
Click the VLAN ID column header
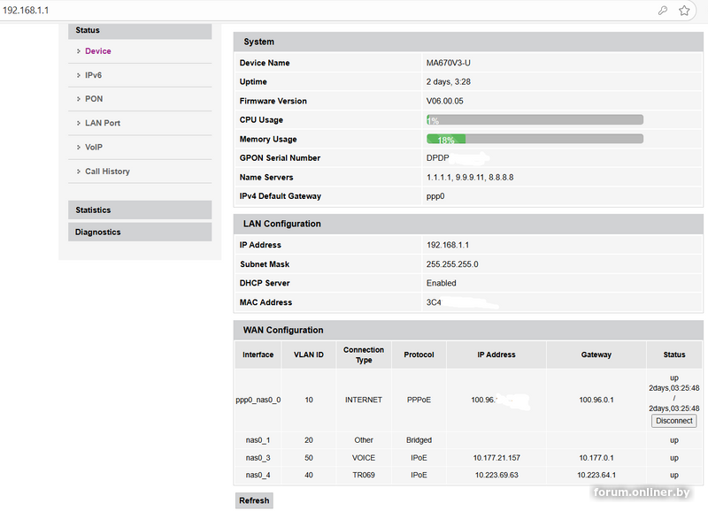tap(309, 355)
